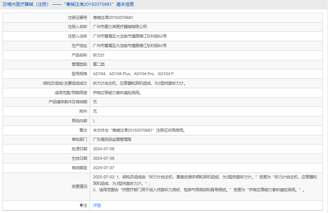Click the 备注 remark text

[x=139, y=130]
